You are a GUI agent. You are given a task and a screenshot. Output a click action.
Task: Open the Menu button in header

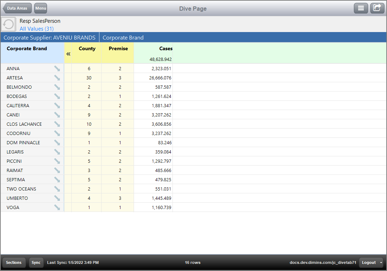[x=41, y=8]
